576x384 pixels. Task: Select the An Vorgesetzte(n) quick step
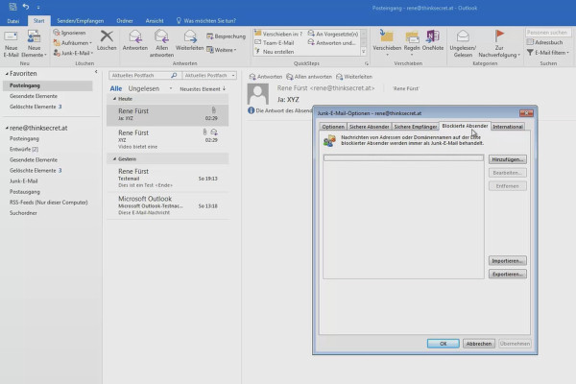click(x=333, y=34)
